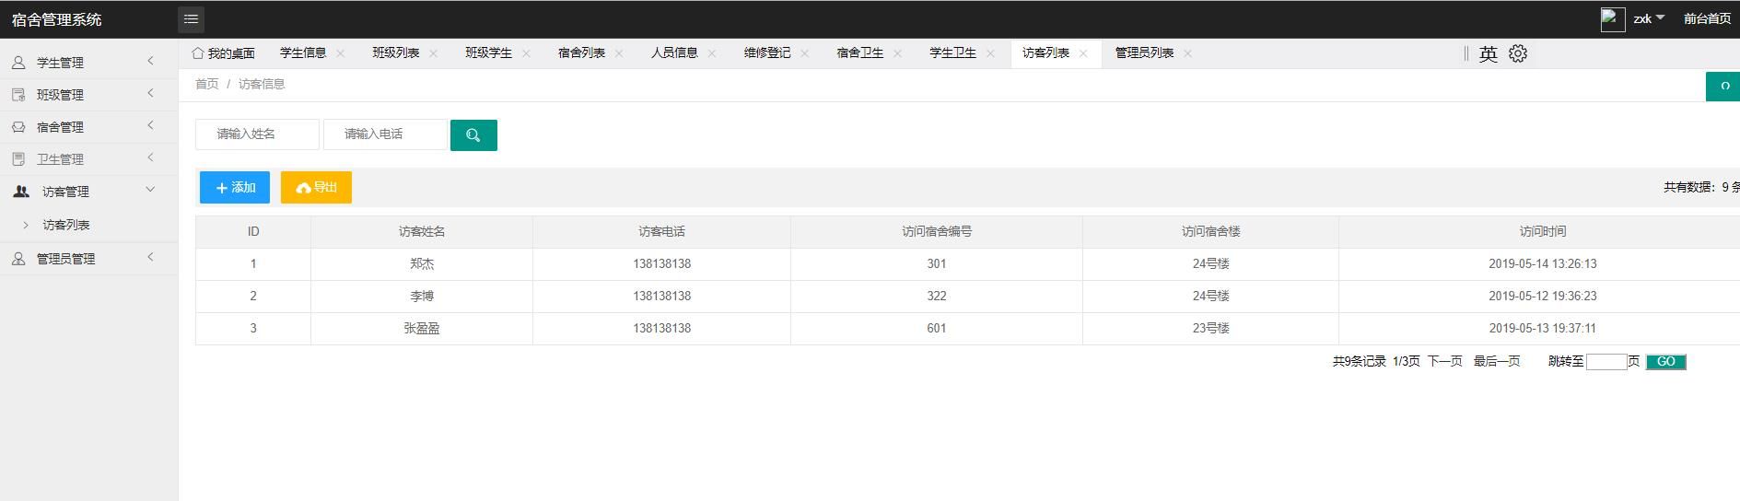Toggle the sidebar hamburger menu icon

pyautogui.click(x=191, y=19)
